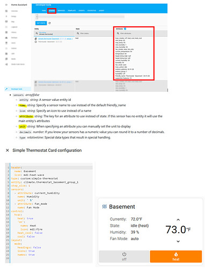Click the Filter entities search field

54,33
